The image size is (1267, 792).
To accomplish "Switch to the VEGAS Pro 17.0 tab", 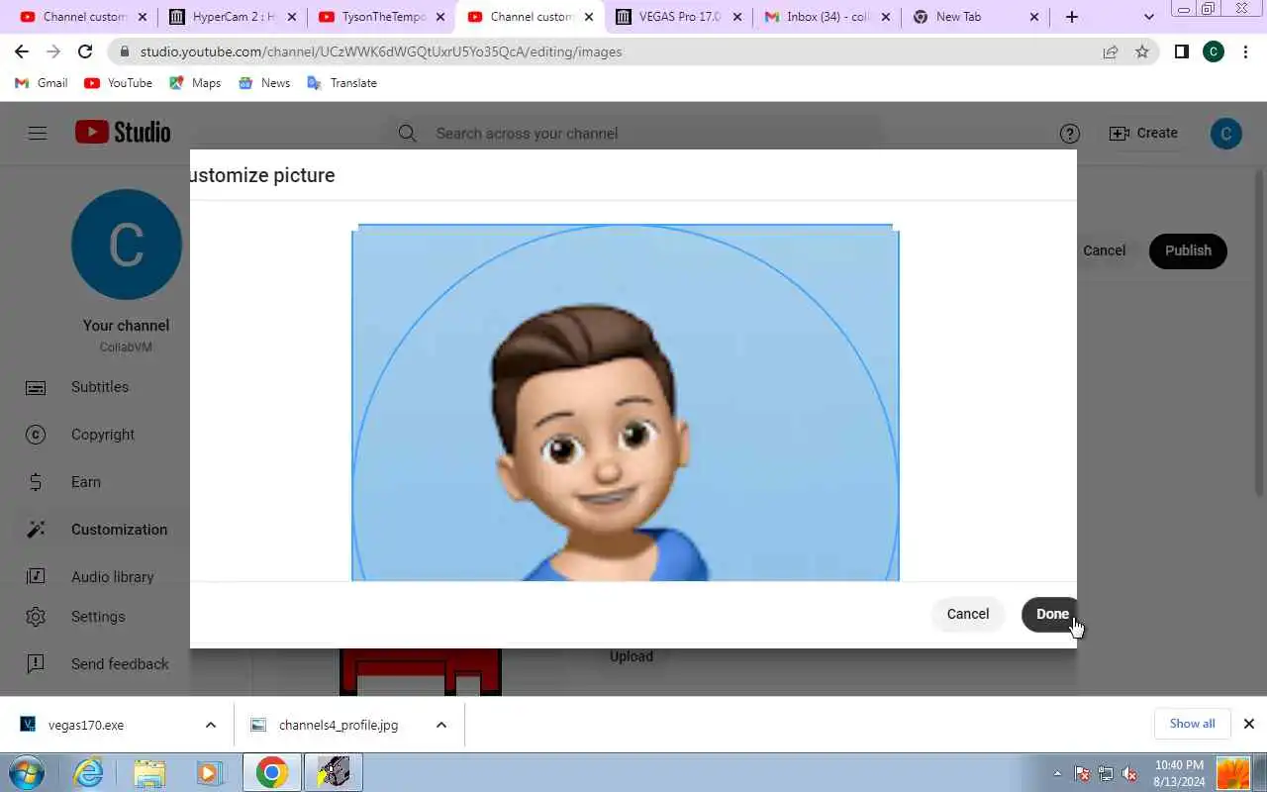I will 678,17.
